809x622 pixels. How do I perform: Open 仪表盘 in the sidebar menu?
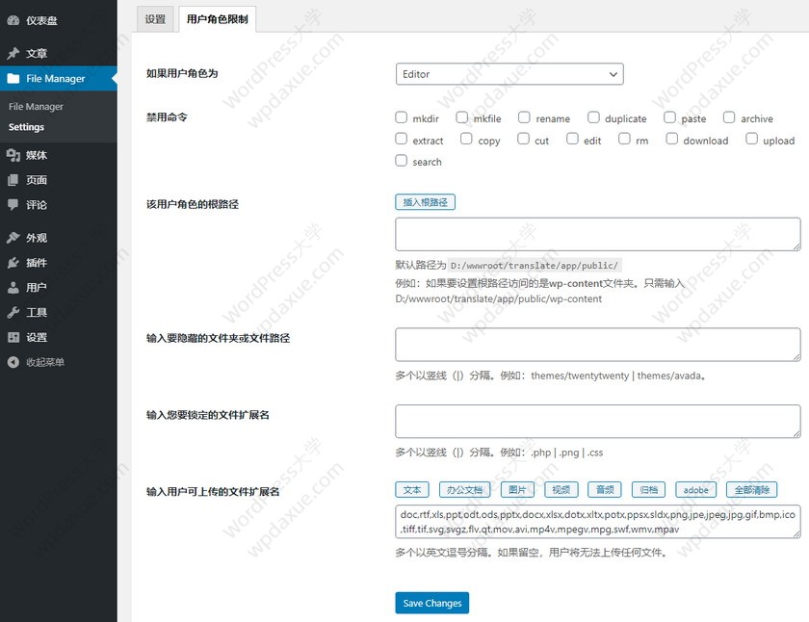[x=59, y=20]
